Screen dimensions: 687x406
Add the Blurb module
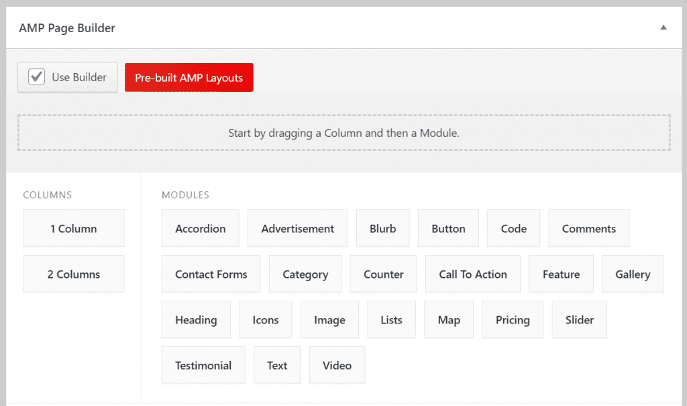click(382, 228)
